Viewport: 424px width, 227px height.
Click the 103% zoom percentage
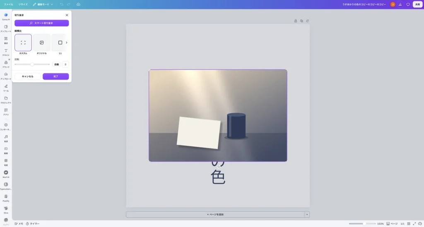click(380, 224)
